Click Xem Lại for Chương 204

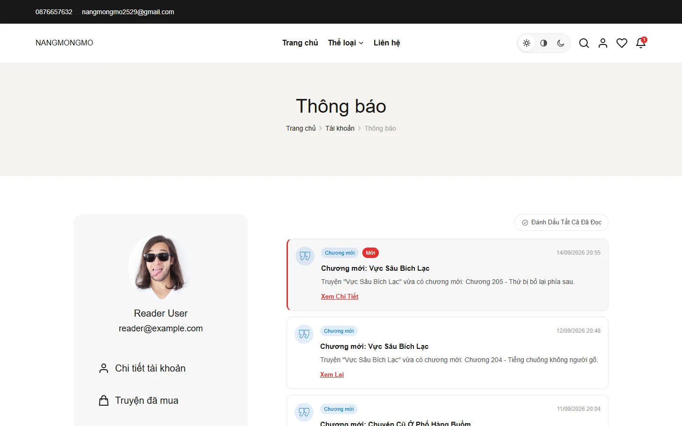[332, 374]
